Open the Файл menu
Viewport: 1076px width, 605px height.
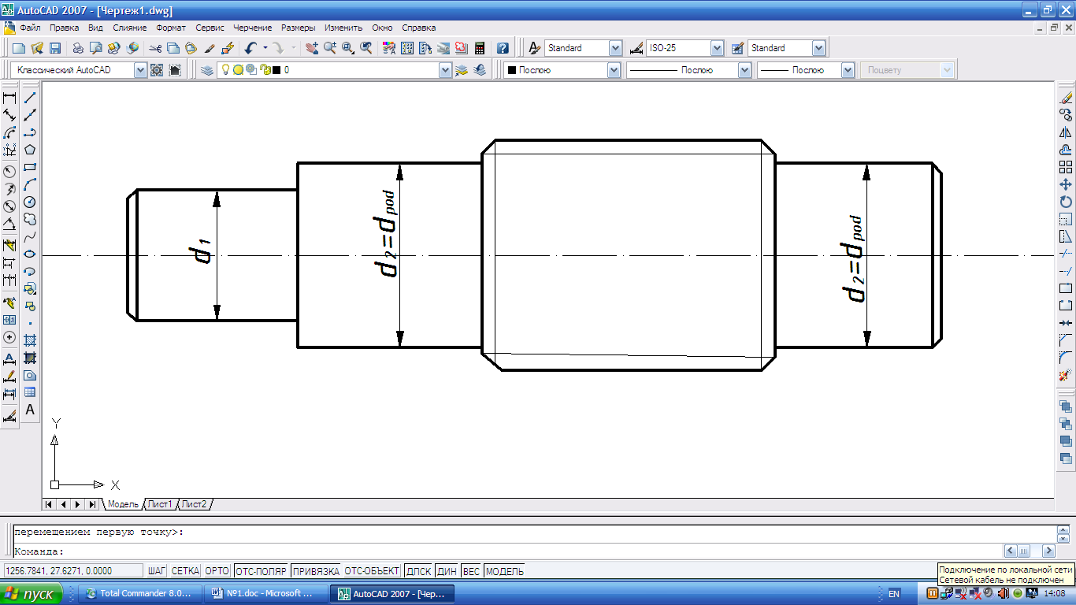(x=30, y=28)
